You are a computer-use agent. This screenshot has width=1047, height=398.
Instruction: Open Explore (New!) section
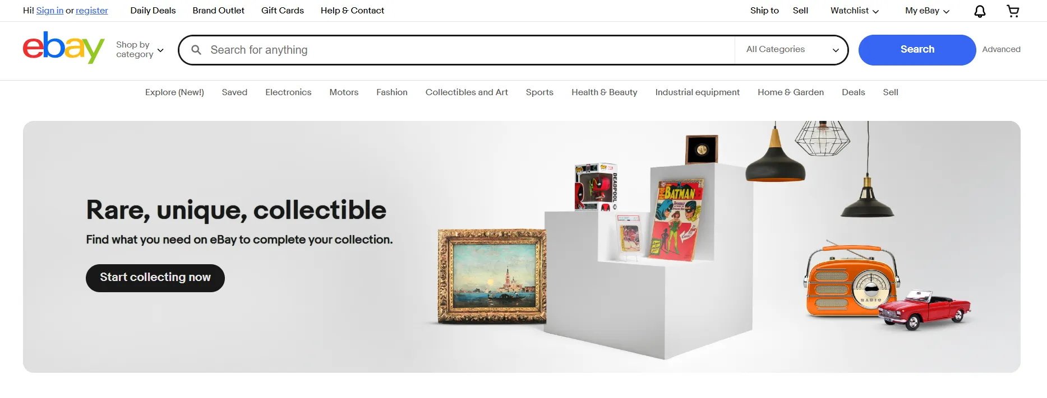pyautogui.click(x=174, y=92)
